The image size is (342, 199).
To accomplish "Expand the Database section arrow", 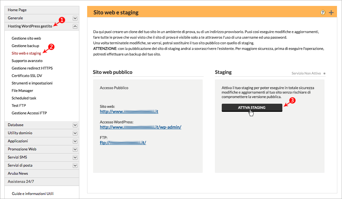I will pos(75,125).
